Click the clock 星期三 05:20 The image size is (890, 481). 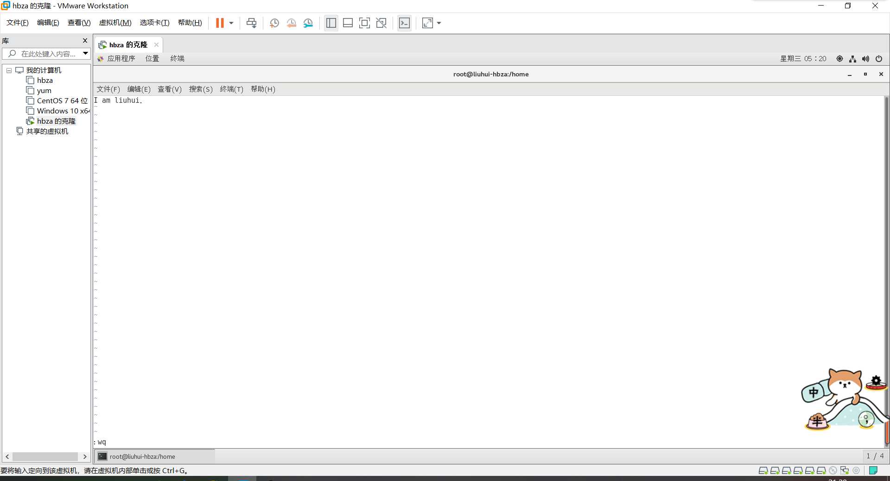pos(803,59)
